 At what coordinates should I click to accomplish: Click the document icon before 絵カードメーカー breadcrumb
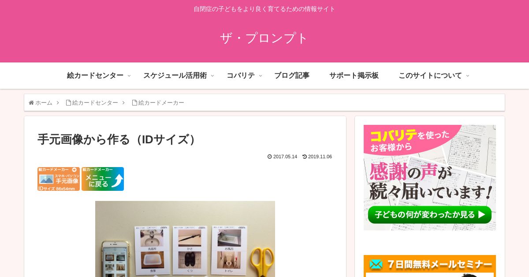pyautogui.click(x=134, y=102)
